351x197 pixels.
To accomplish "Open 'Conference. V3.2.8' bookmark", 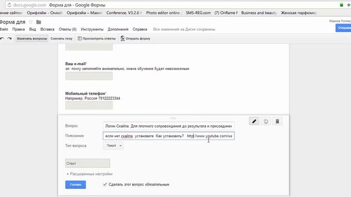I will [124, 13].
